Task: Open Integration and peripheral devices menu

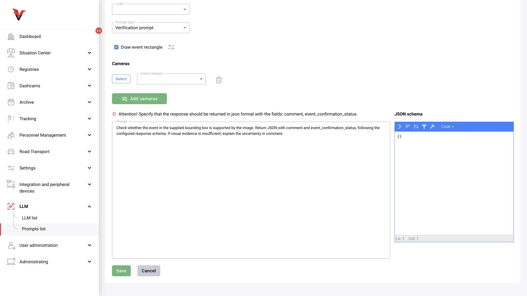Action: coord(49,188)
